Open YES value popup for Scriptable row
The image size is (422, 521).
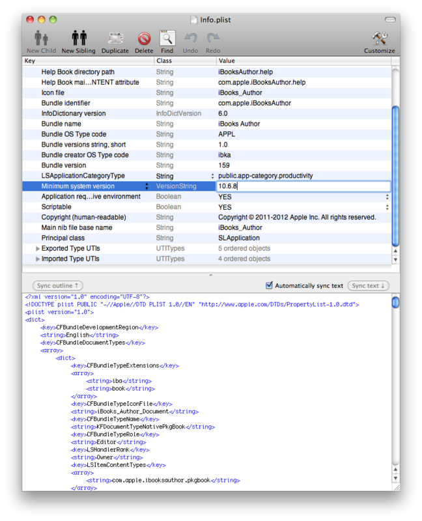387,207
